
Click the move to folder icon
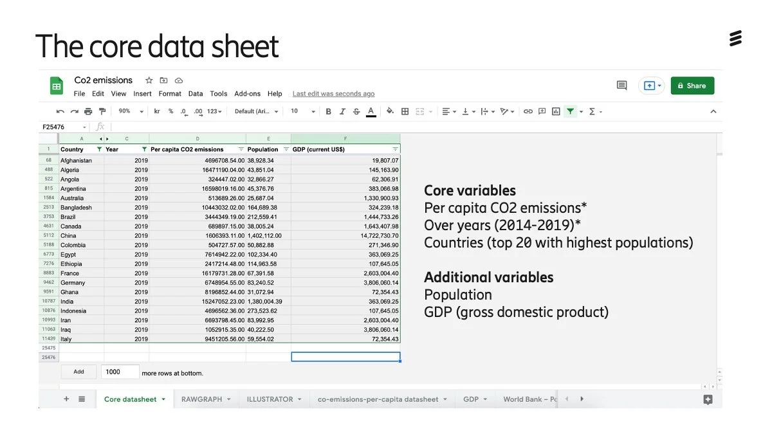point(164,80)
